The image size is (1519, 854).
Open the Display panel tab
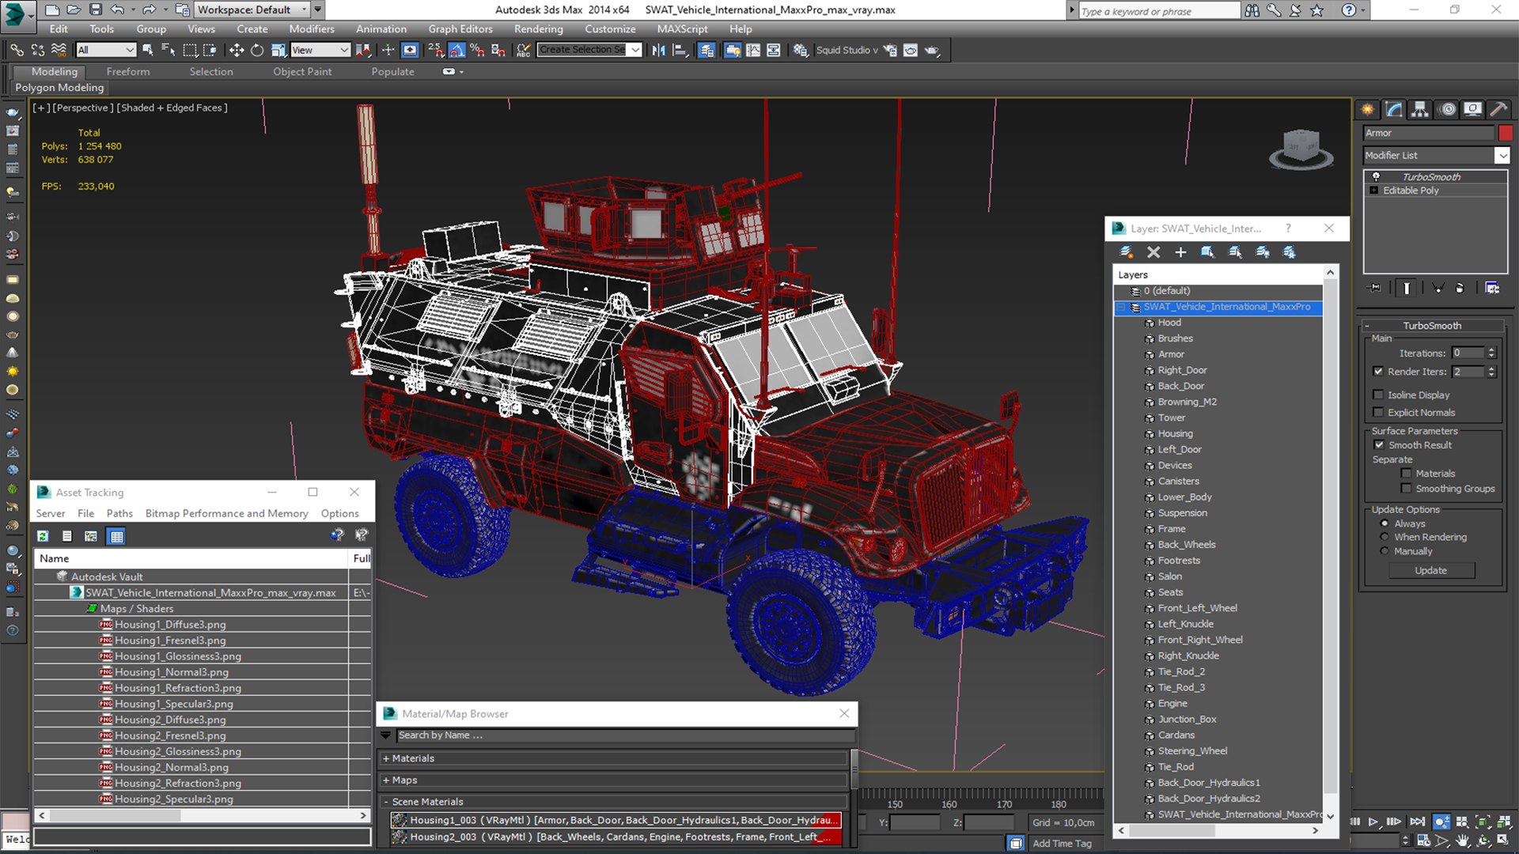coord(1472,110)
